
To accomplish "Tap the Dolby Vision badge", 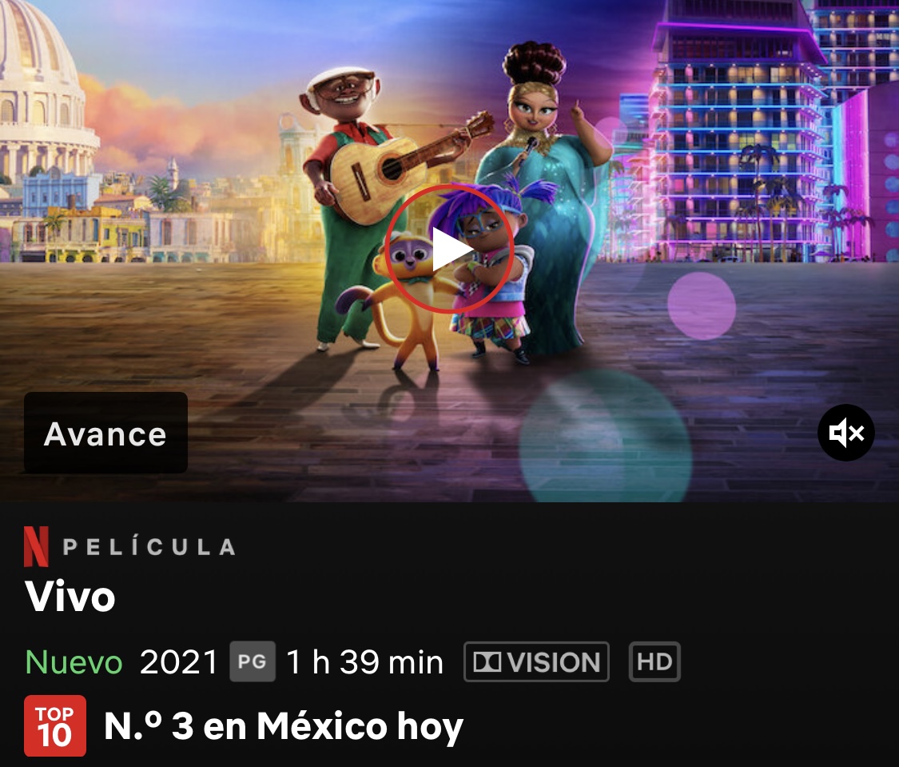I will (x=536, y=661).
